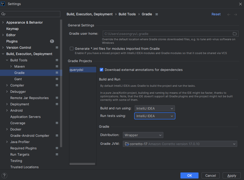Expand the Android node

[x=7, y=110]
